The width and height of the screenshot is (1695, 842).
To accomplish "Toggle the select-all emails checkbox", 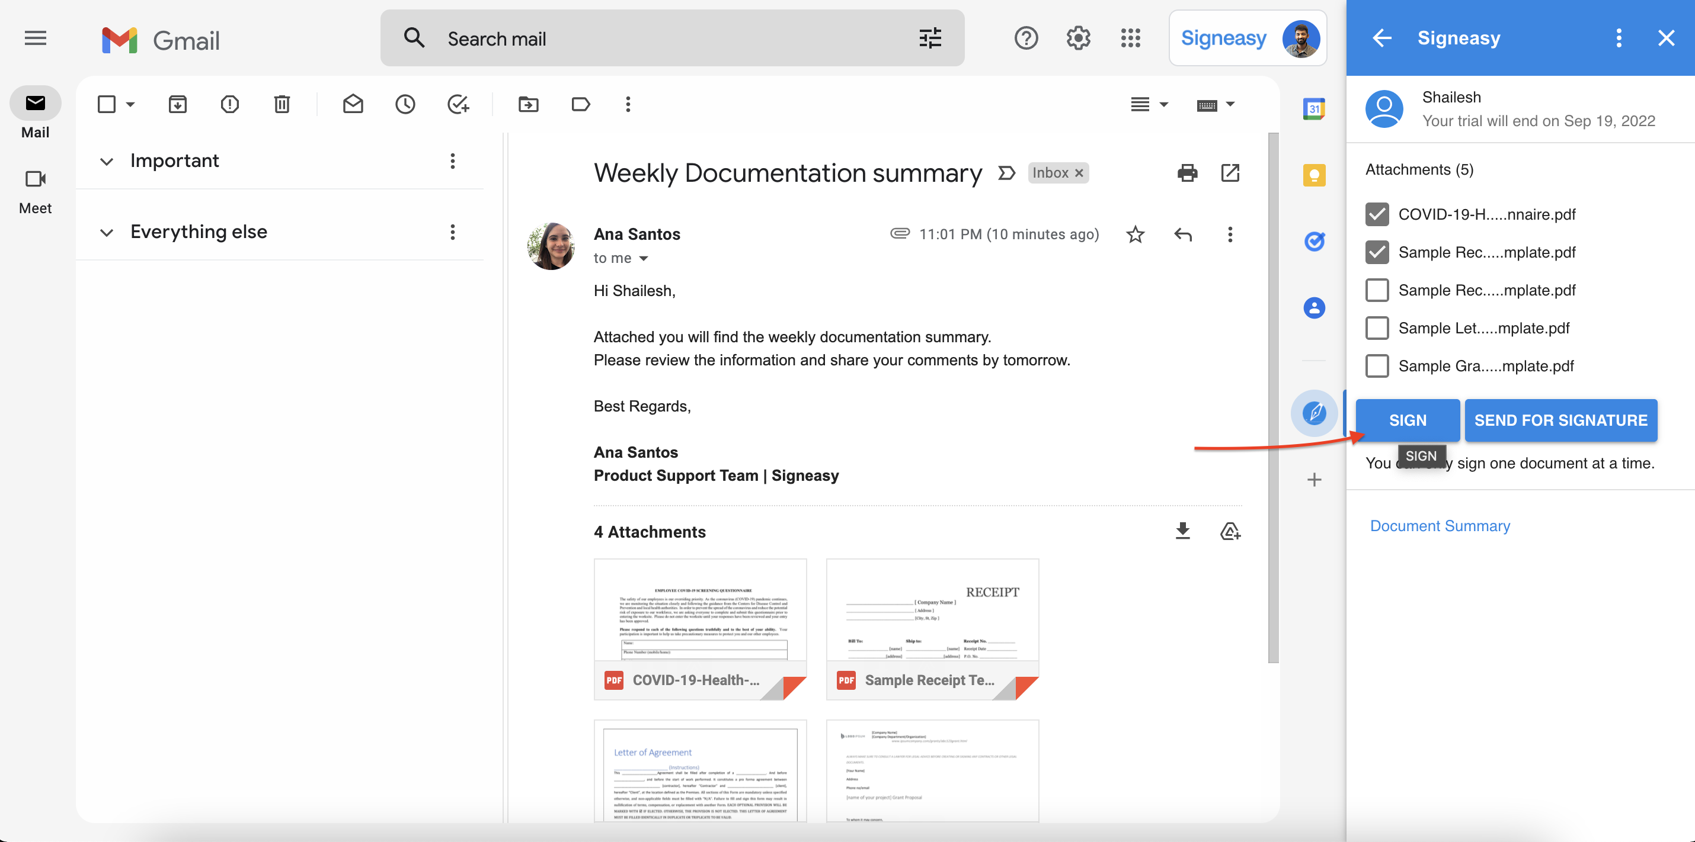I will click(x=107, y=104).
